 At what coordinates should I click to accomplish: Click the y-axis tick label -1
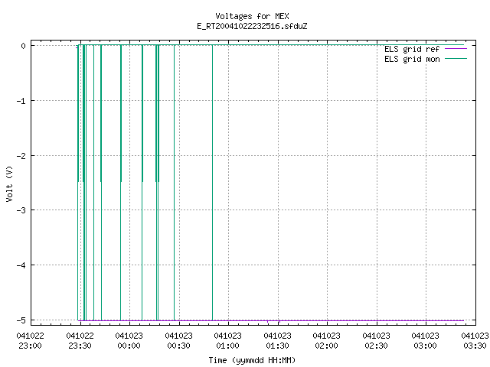pyautogui.click(x=21, y=101)
